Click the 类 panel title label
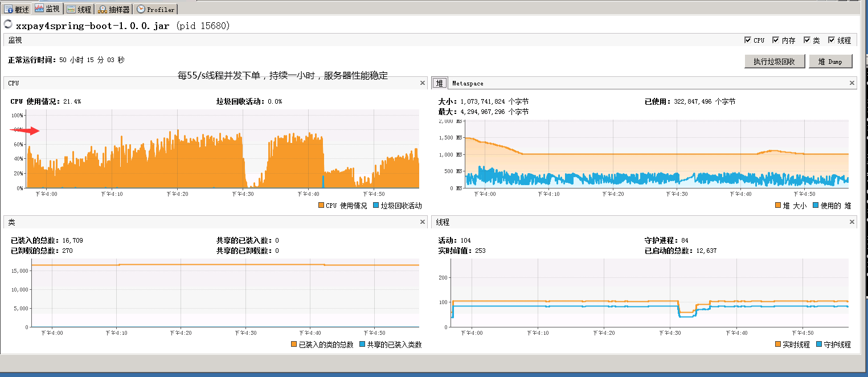The image size is (868, 377). pyautogui.click(x=11, y=222)
